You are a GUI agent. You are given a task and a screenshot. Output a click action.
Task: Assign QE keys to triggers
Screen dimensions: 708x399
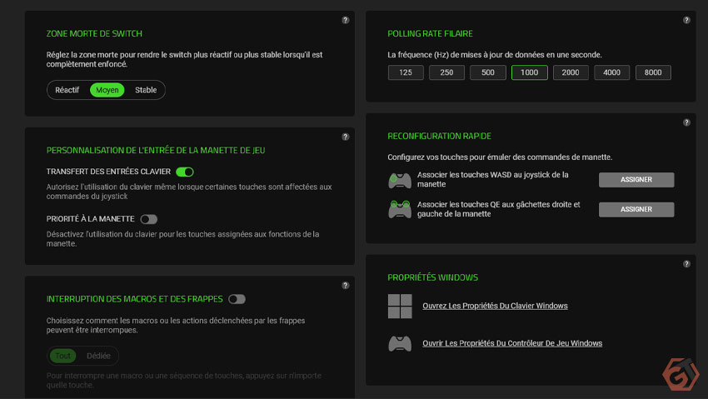click(x=636, y=209)
